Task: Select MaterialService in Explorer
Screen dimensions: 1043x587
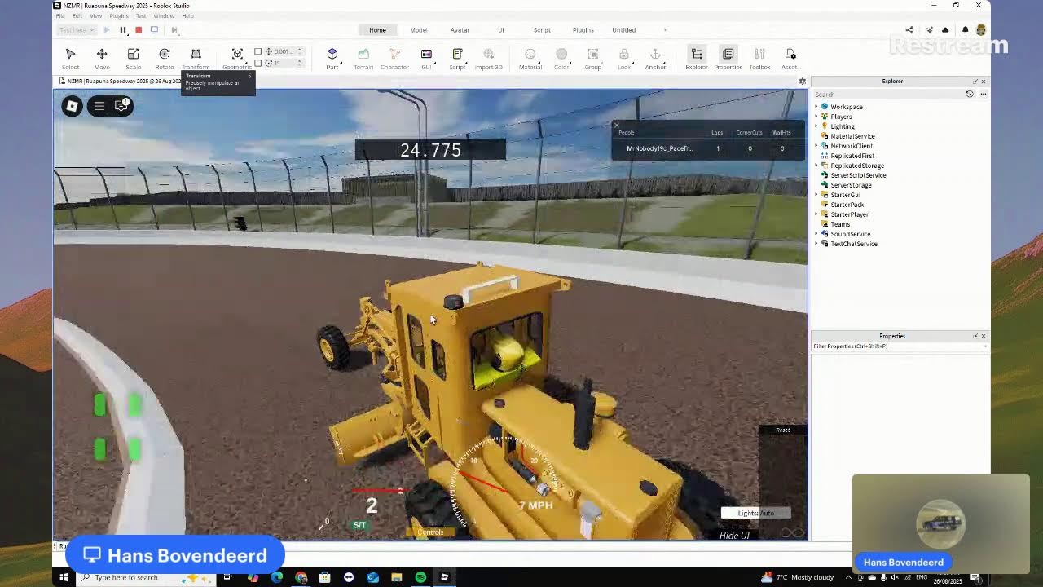Action: click(x=852, y=136)
